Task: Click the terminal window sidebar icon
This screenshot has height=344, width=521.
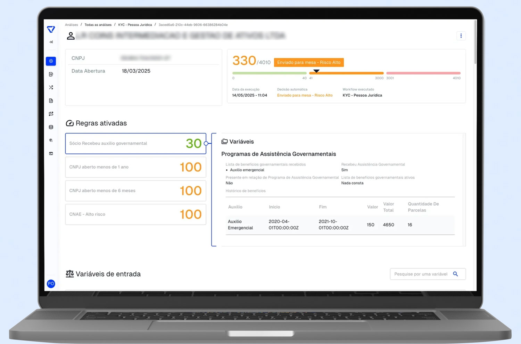Action: 51,153
